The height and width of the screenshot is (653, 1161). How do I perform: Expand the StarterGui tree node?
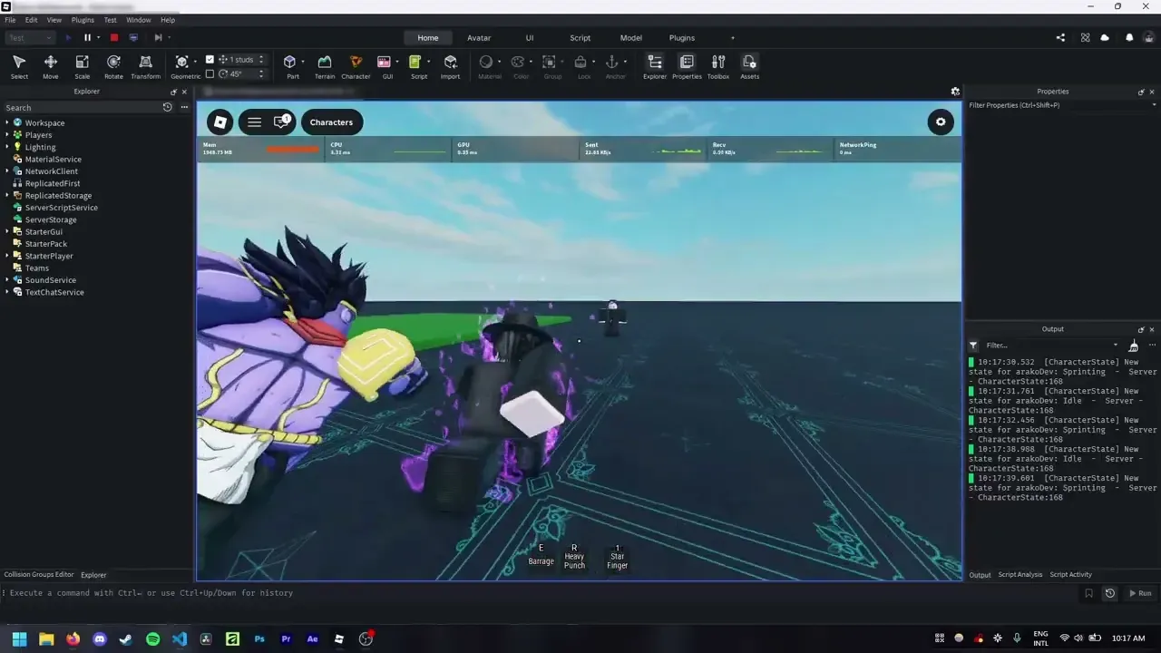[7, 231]
